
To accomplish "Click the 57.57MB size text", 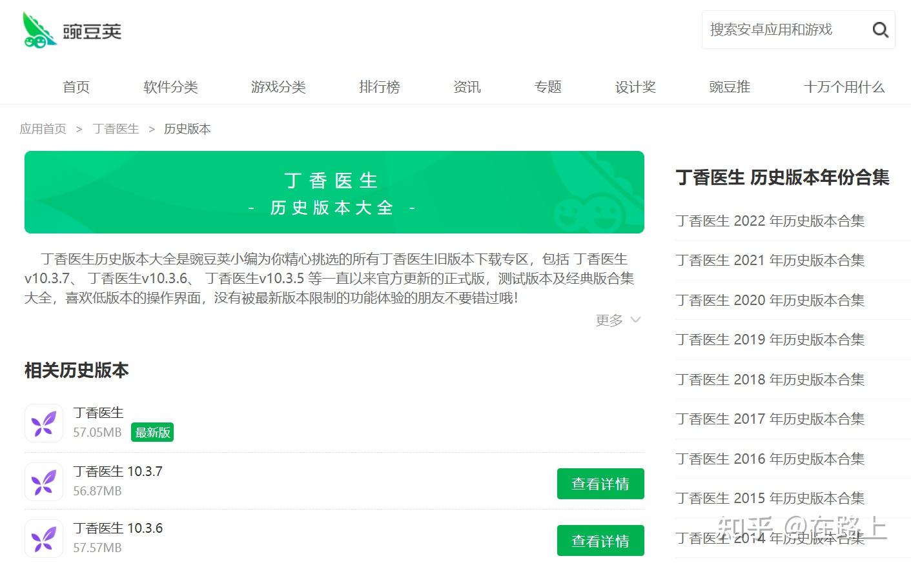I will [97, 548].
